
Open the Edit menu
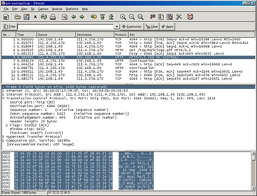click(x=15, y=9)
